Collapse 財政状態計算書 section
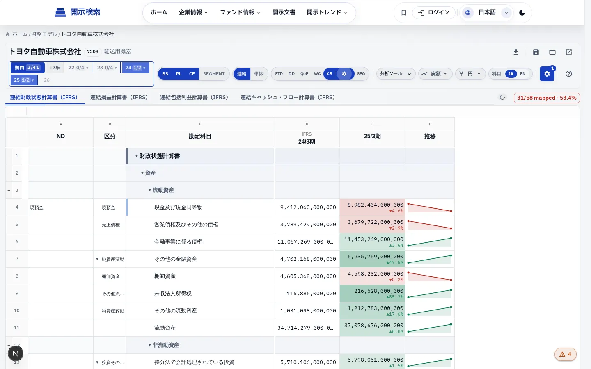The width and height of the screenshot is (591, 369). (x=137, y=156)
